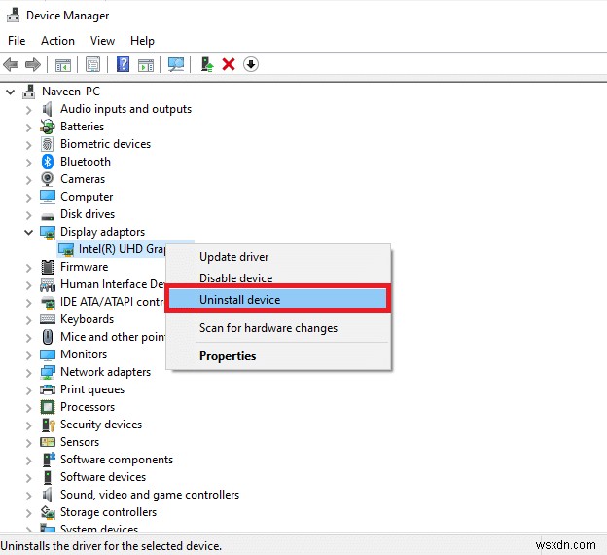The image size is (607, 555).
Task: Click the Bluetooth category icon
Action: coord(48,162)
